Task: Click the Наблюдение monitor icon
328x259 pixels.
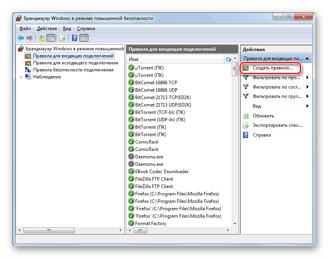Action: pyautogui.click(x=28, y=77)
